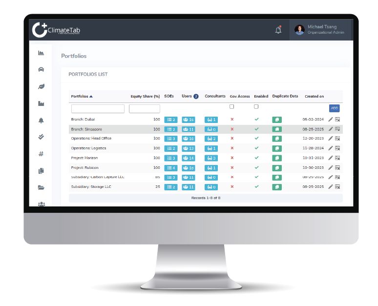The image size is (378, 306).
Task: Sort by Created on column header
Action: (x=314, y=97)
